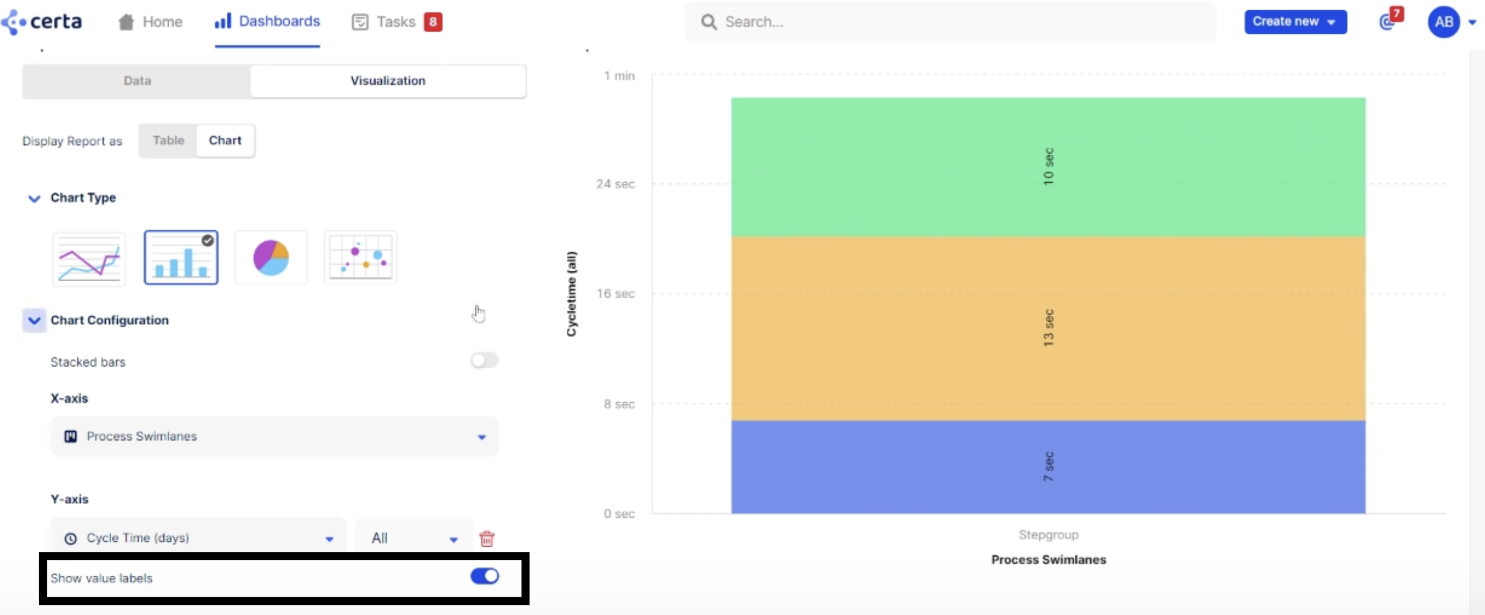Image resolution: width=1485 pixels, height=615 pixels.
Task: Open the Process Swimlanes X-axis dropdown
Action: [481, 437]
